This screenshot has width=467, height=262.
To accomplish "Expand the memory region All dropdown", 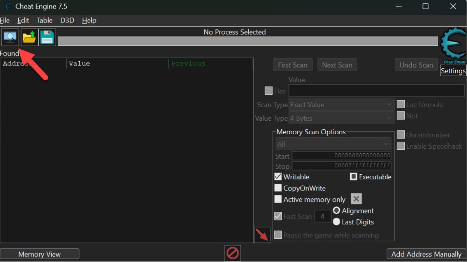I will (333, 144).
